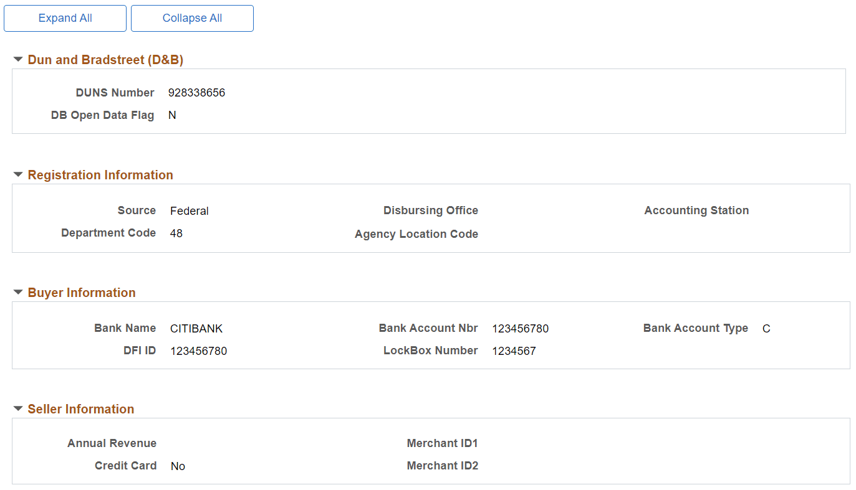The image size is (856, 490).
Task: Collapse the Dun and Bradstreet (D&B) section
Action: click(17, 59)
